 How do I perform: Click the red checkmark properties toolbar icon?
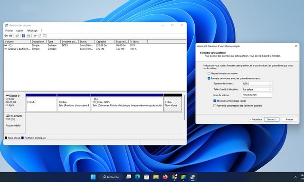(x=40, y=36)
